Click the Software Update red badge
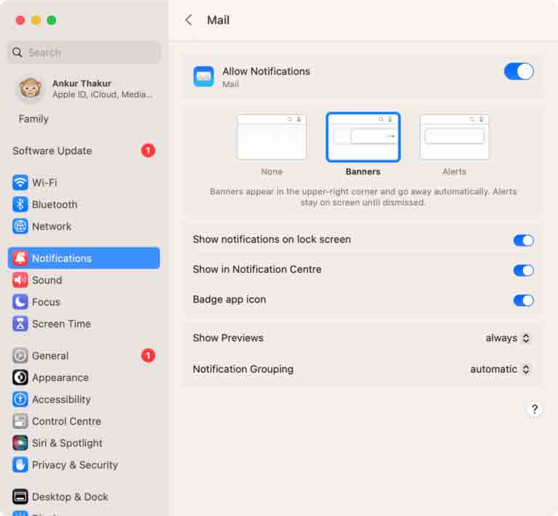This screenshot has width=558, height=516. tap(148, 150)
